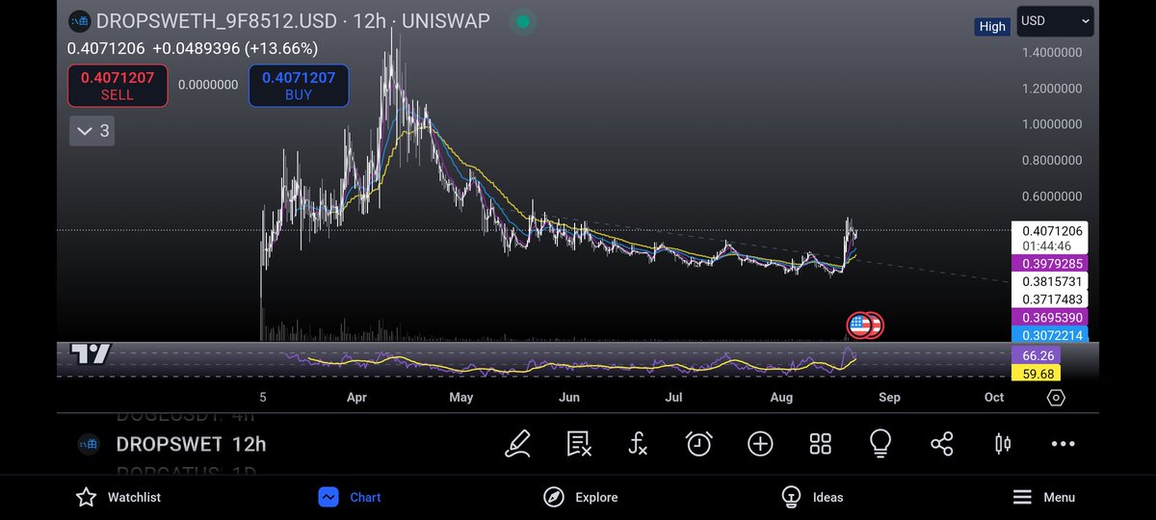Tap the symbol logo next to DROPSWETH
This screenshot has height=520, width=1156.
coord(80,21)
